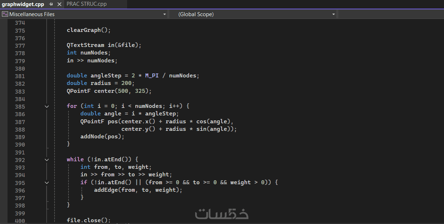
Task: Click 'int from, to, weight;' line
Action: pos(116,167)
